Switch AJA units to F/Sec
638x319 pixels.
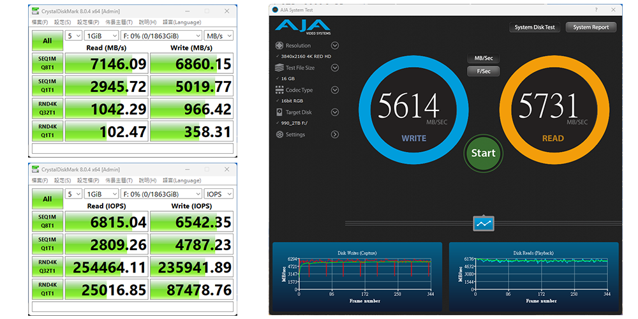click(x=483, y=71)
